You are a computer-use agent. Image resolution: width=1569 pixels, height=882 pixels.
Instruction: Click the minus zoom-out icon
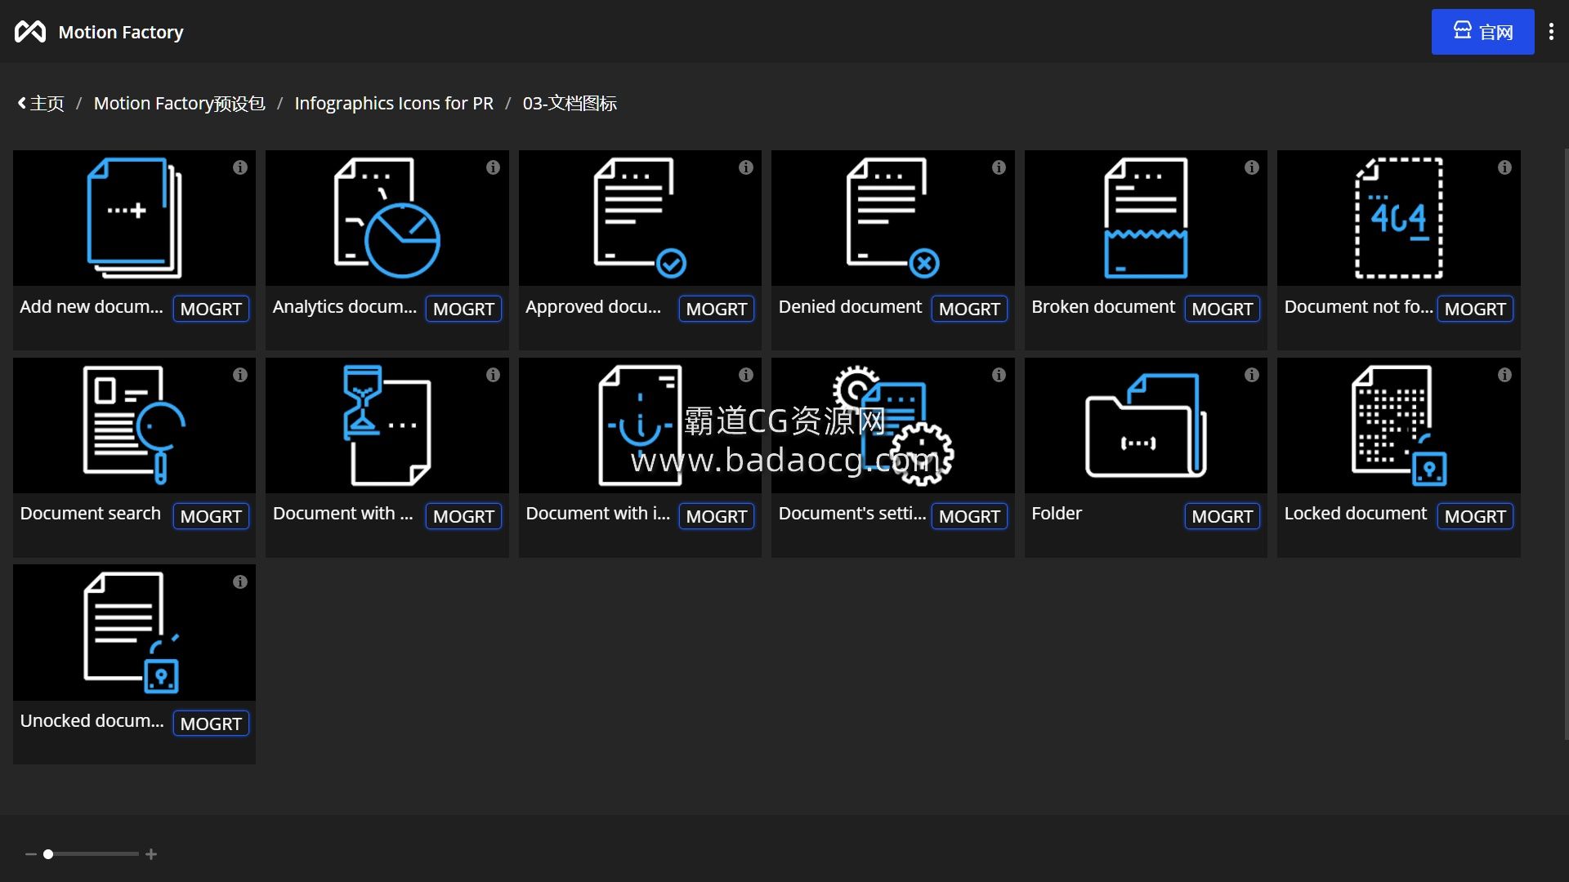click(31, 854)
